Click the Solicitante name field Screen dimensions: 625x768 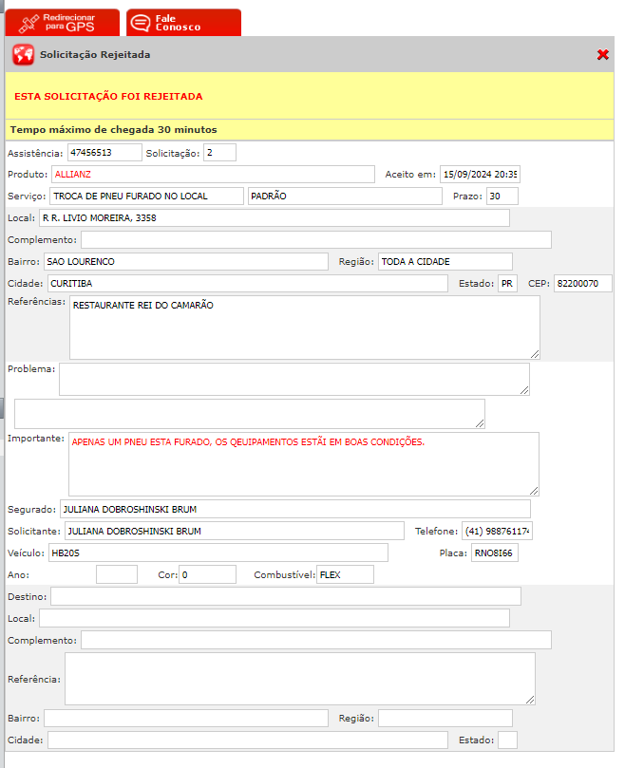[235, 531]
